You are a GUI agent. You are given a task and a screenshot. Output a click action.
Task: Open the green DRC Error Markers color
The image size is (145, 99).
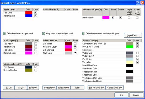click(130, 47)
